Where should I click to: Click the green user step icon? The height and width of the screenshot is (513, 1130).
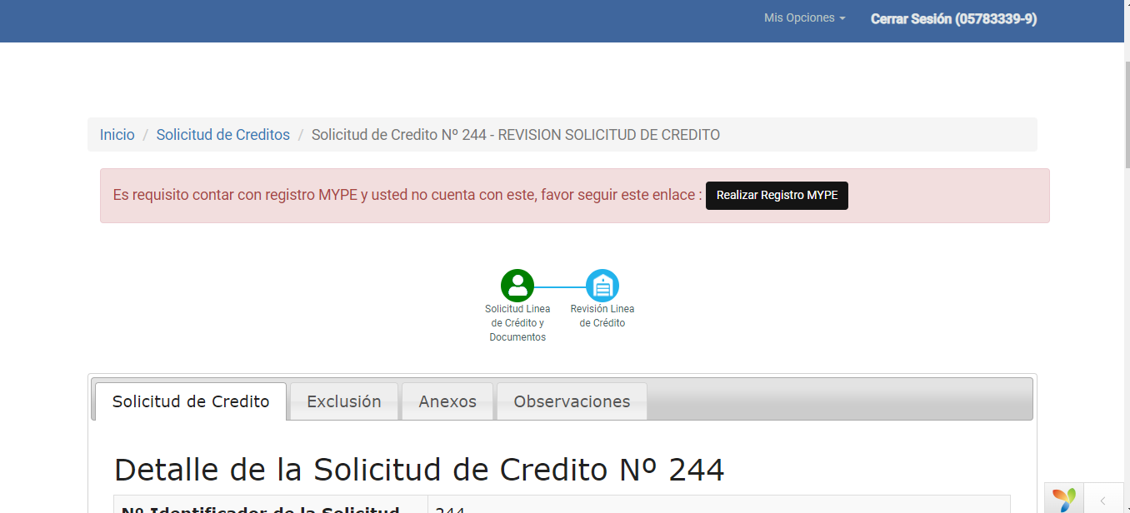(x=517, y=286)
